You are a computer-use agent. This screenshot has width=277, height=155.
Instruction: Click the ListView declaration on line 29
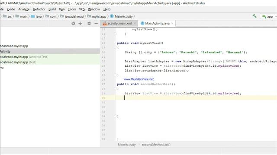(183, 93)
